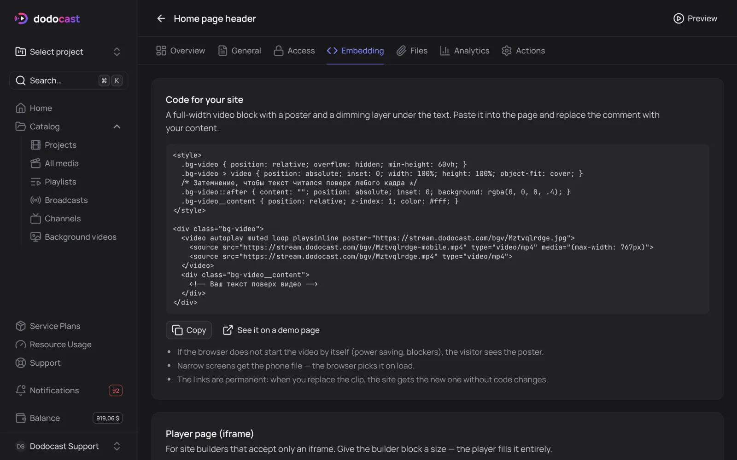Open See it on a demo page link
The height and width of the screenshot is (460, 737).
click(271, 330)
